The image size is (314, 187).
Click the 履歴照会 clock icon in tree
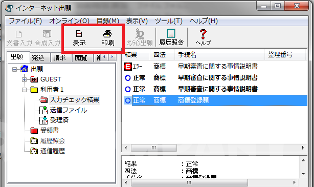[x=34, y=141]
